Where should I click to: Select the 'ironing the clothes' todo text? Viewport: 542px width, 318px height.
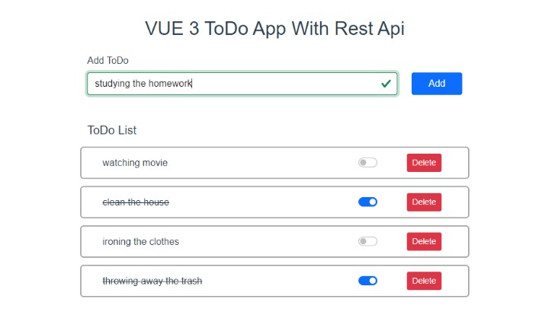pyautogui.click(x=140, y=242)
